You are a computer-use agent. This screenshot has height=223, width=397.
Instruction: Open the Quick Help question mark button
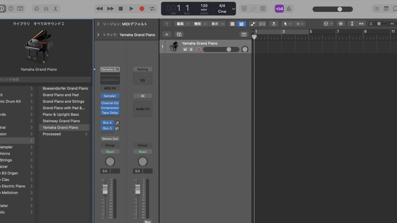[11, 9]
